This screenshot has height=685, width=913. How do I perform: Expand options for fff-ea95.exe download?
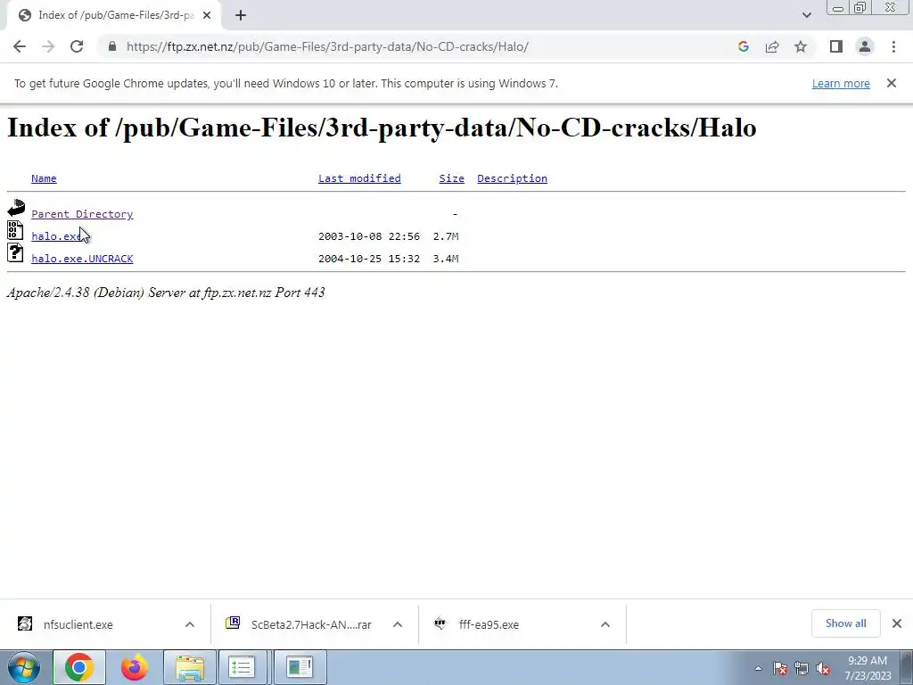605,624
